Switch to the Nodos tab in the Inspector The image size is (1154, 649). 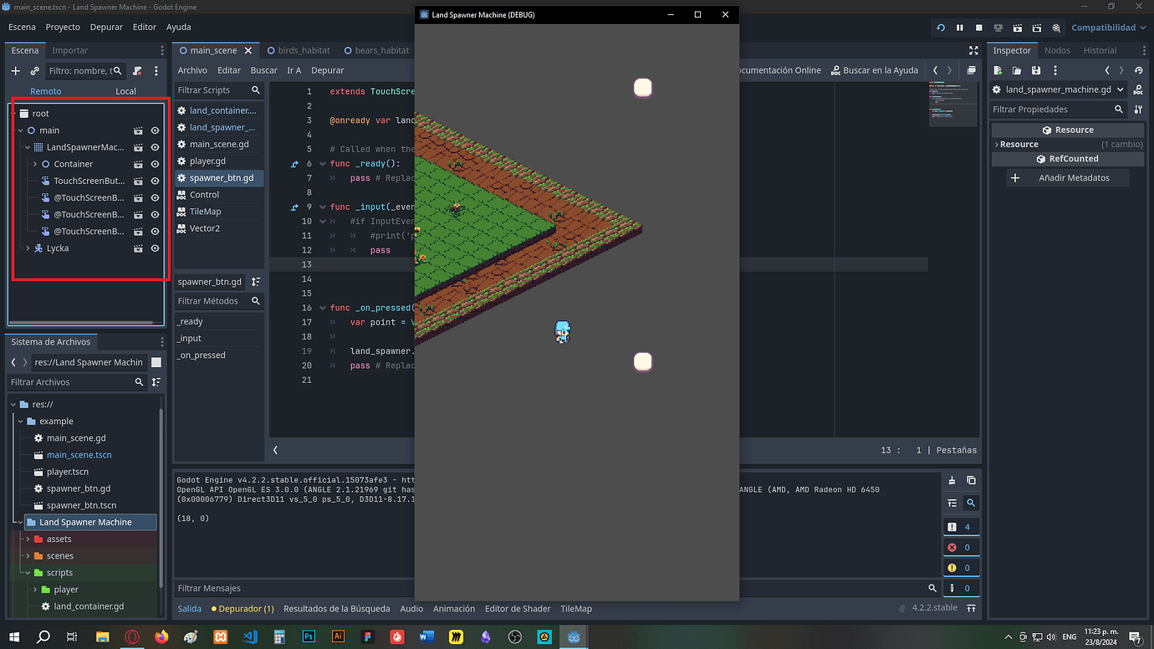[1057, 50]
